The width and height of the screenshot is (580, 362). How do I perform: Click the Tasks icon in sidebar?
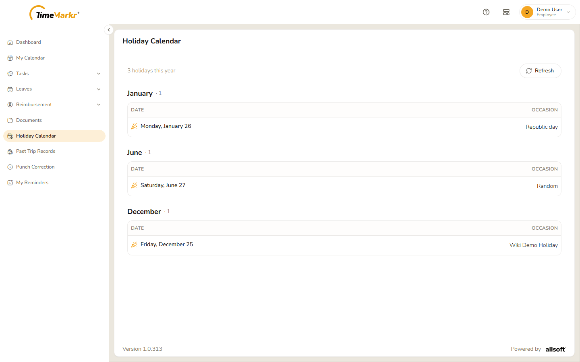(x=10, y=74)
